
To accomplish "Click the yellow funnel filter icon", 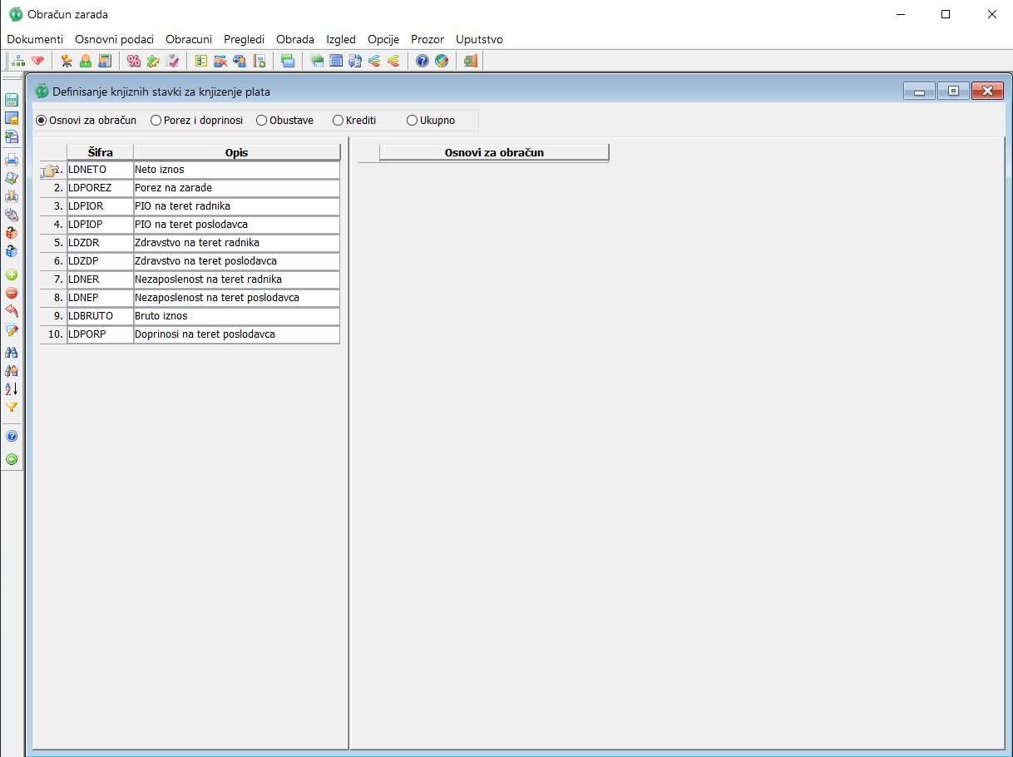I will tap(12, 408).
